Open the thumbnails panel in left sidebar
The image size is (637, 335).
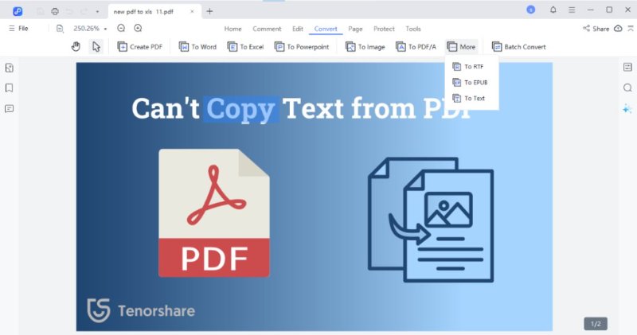point(10,68)
